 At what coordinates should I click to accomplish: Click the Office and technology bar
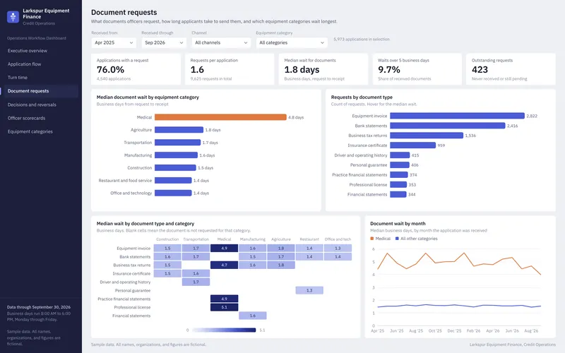pos(173,193)
